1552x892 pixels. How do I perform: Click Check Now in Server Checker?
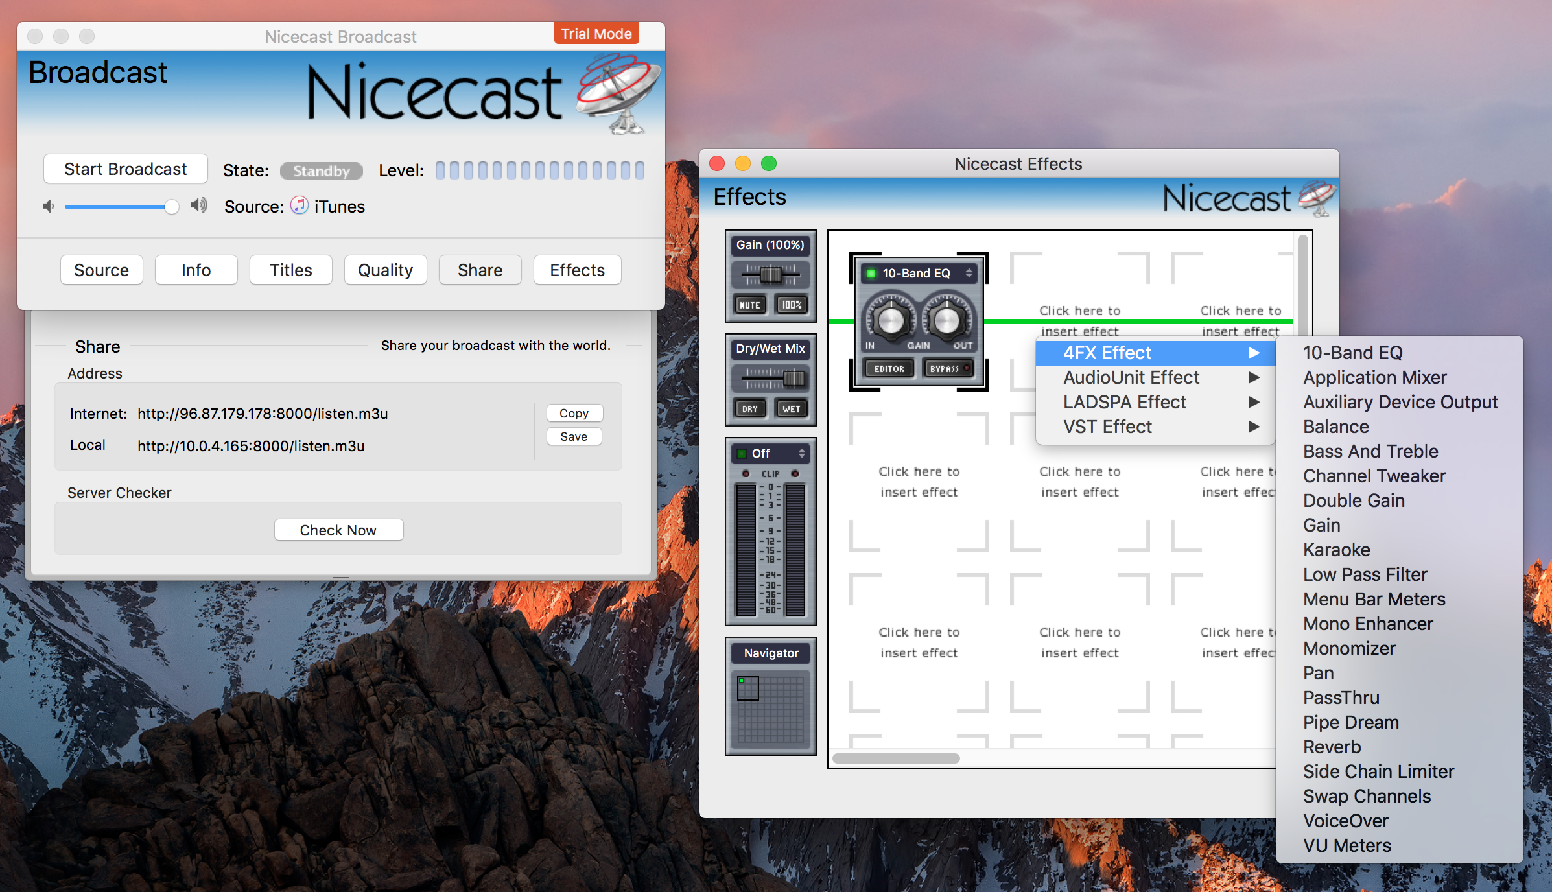(338, 530)
